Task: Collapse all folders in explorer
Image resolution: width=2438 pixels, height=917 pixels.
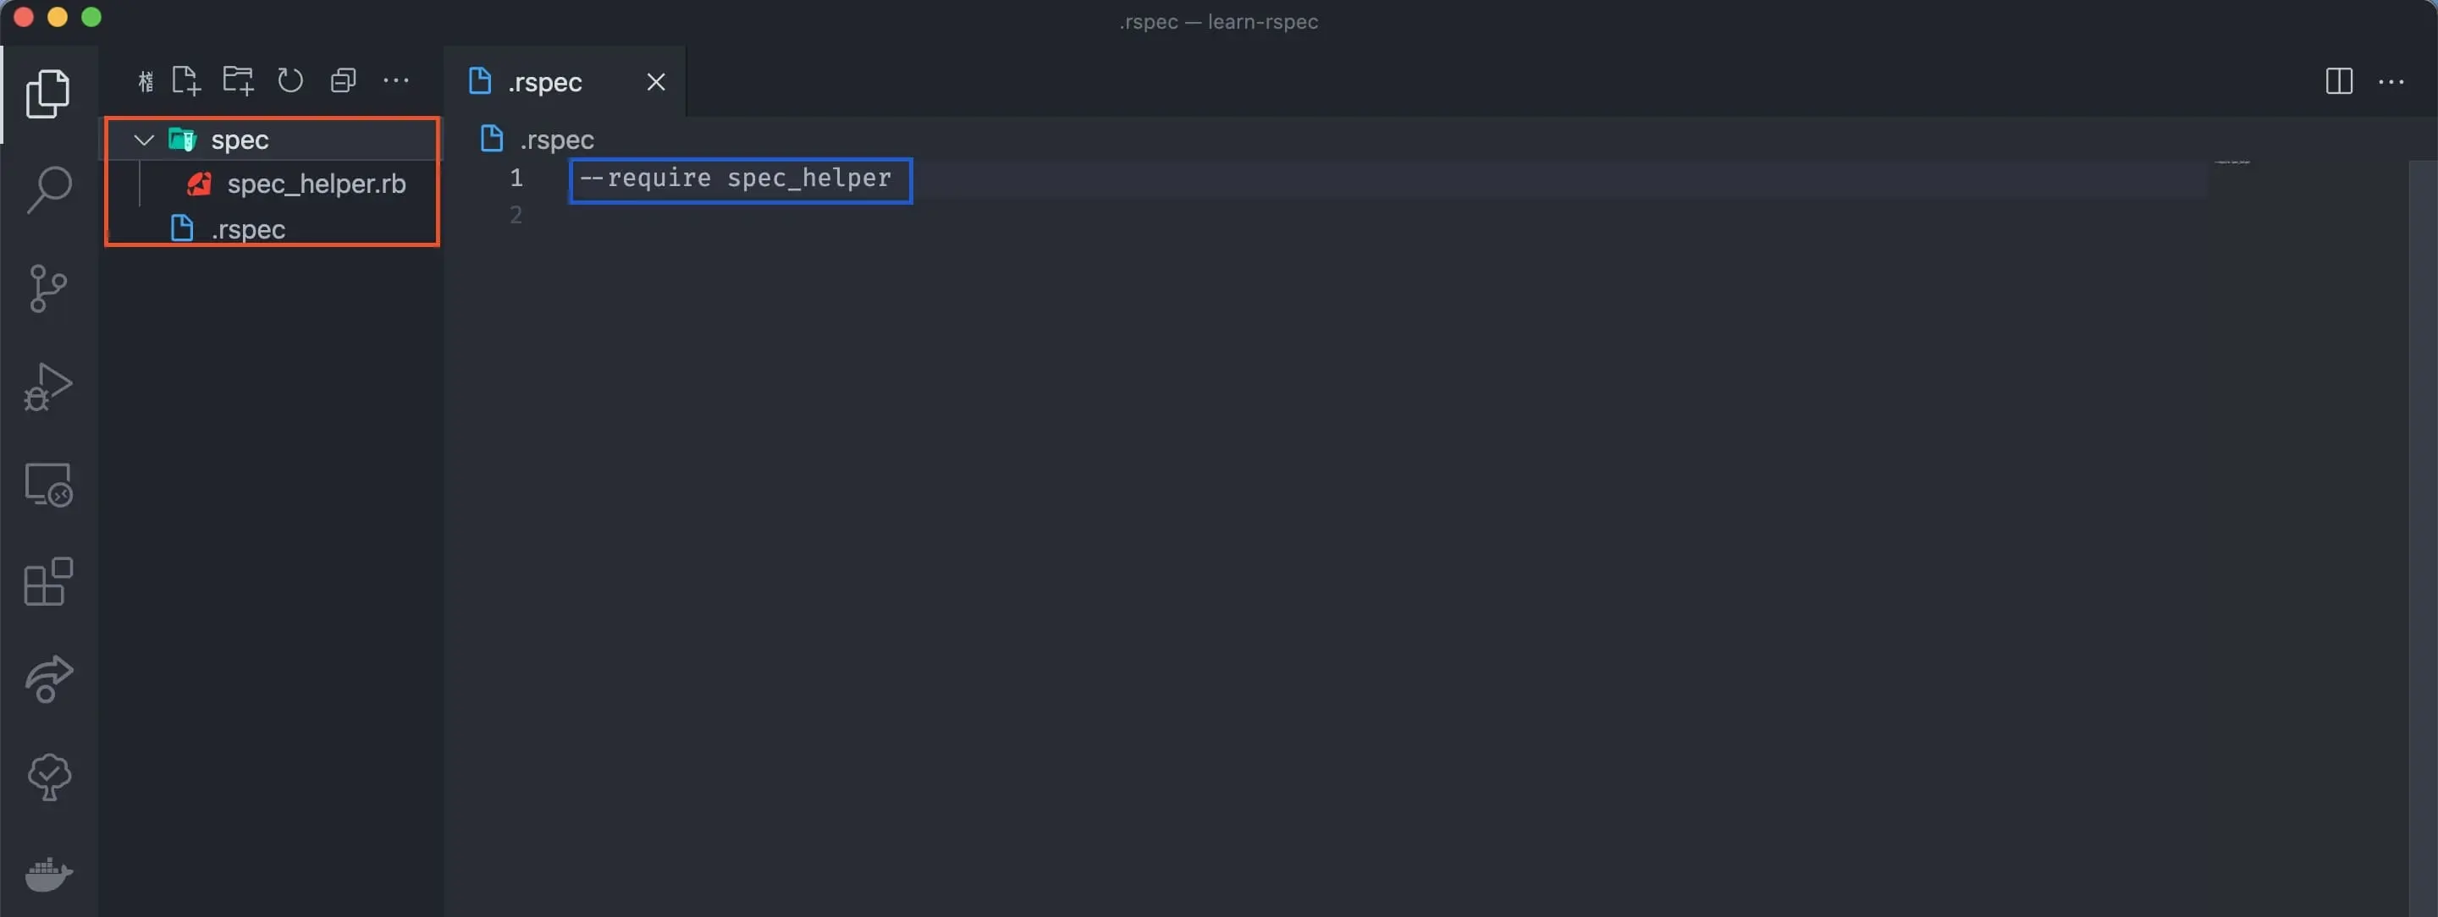Action: (343, 81)
